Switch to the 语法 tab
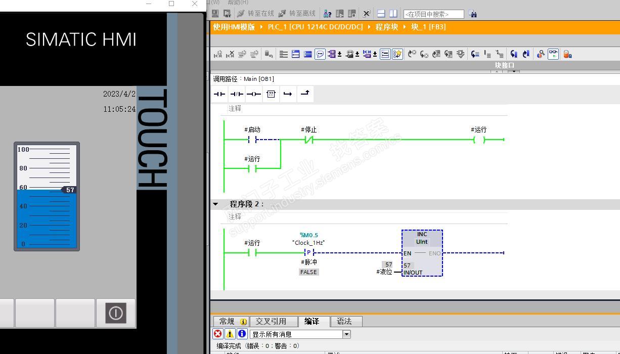This screenshot has width=620, height=354. 346,322
